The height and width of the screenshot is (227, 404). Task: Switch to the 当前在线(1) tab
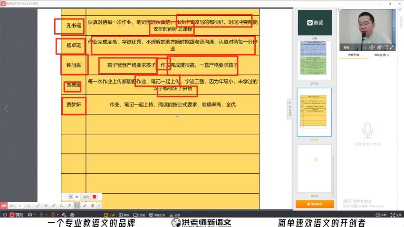[x=381, y=55]
